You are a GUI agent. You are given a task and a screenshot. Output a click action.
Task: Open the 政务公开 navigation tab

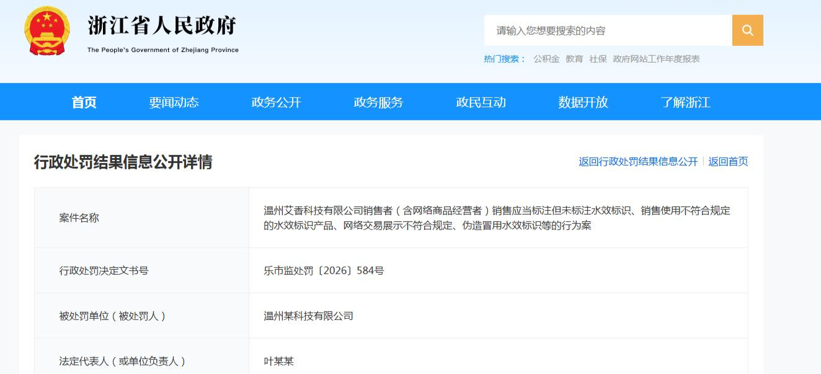coord(277,102)
